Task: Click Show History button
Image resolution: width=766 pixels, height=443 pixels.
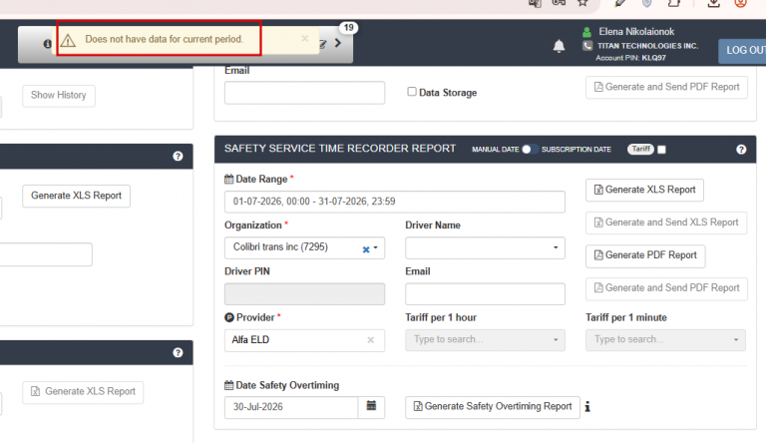Action: coord(59,96)
